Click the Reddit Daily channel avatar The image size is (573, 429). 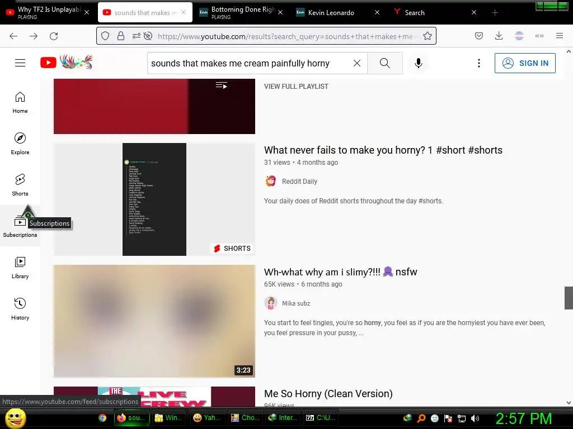point(271,182)
